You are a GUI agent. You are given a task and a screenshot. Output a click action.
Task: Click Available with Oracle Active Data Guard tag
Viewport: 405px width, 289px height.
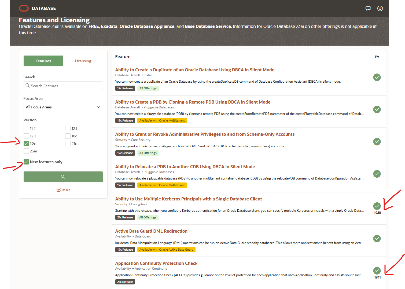pyautogui.click(x=166, y=250)
